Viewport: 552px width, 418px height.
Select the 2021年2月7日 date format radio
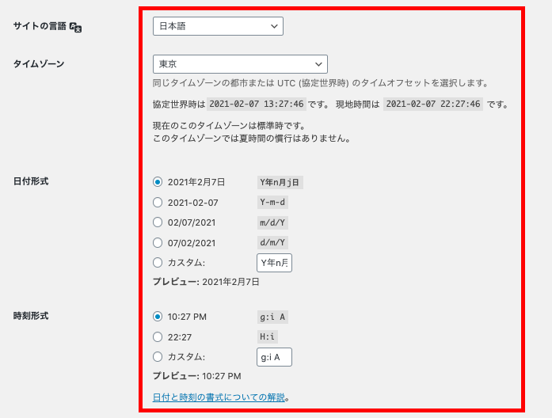(158, 182)
